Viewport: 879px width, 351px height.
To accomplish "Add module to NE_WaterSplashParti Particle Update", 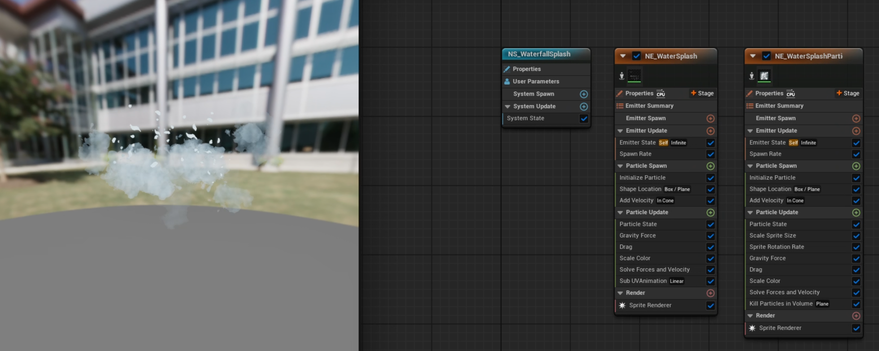I will [856, 213].
